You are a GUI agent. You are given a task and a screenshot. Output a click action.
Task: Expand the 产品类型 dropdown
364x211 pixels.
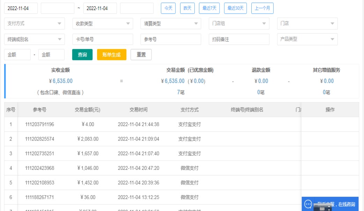pyautogui.click(x=307, y=39)
